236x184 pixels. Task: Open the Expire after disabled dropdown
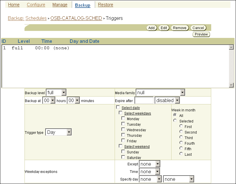click(x=167, y=100)
